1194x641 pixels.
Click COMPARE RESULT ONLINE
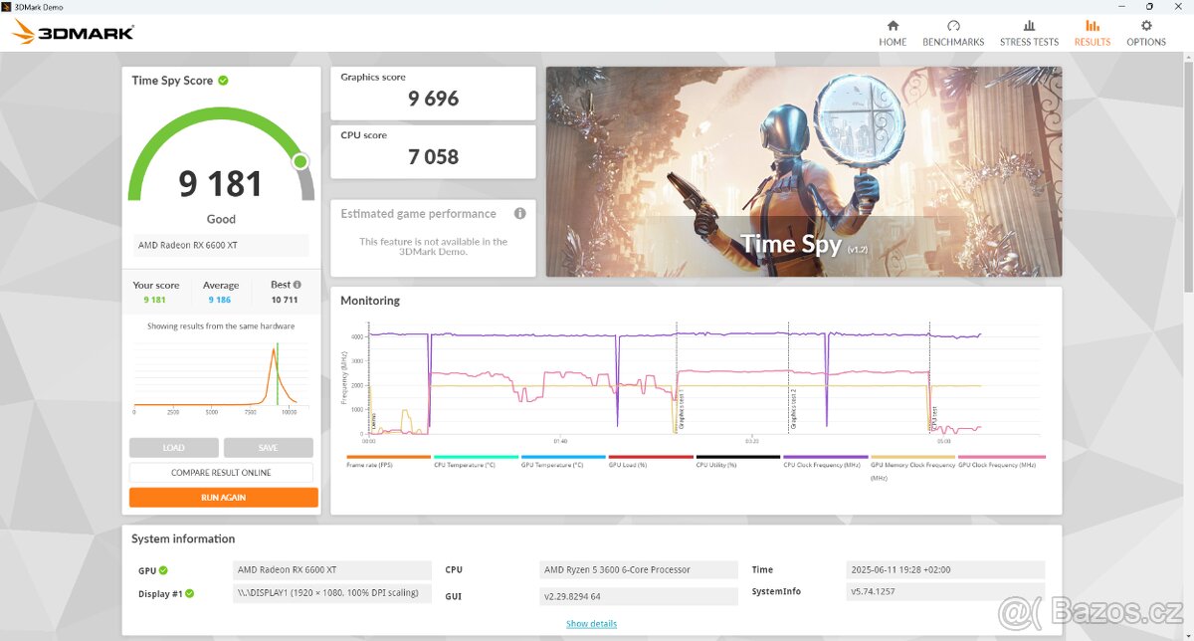(221, 472)
